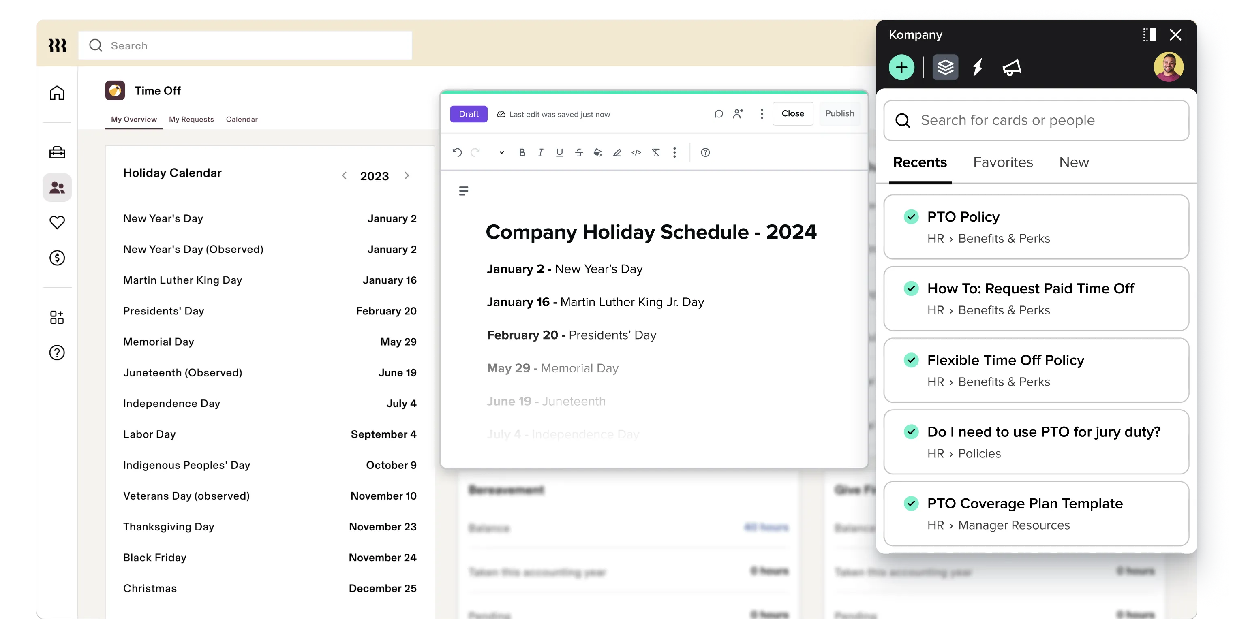Click the undo arrow in editor

point(457,153)
